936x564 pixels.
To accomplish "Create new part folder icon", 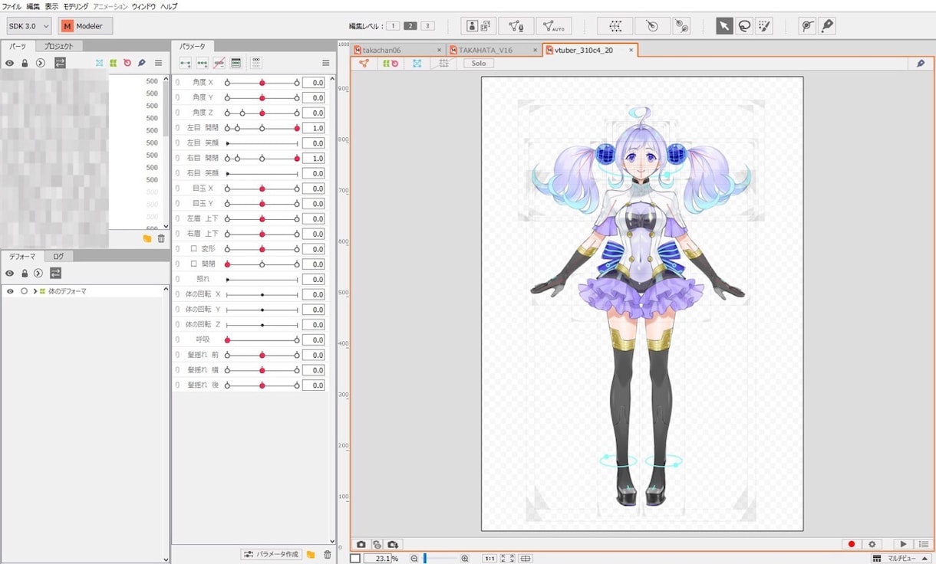I will click(x=147, y=238).
